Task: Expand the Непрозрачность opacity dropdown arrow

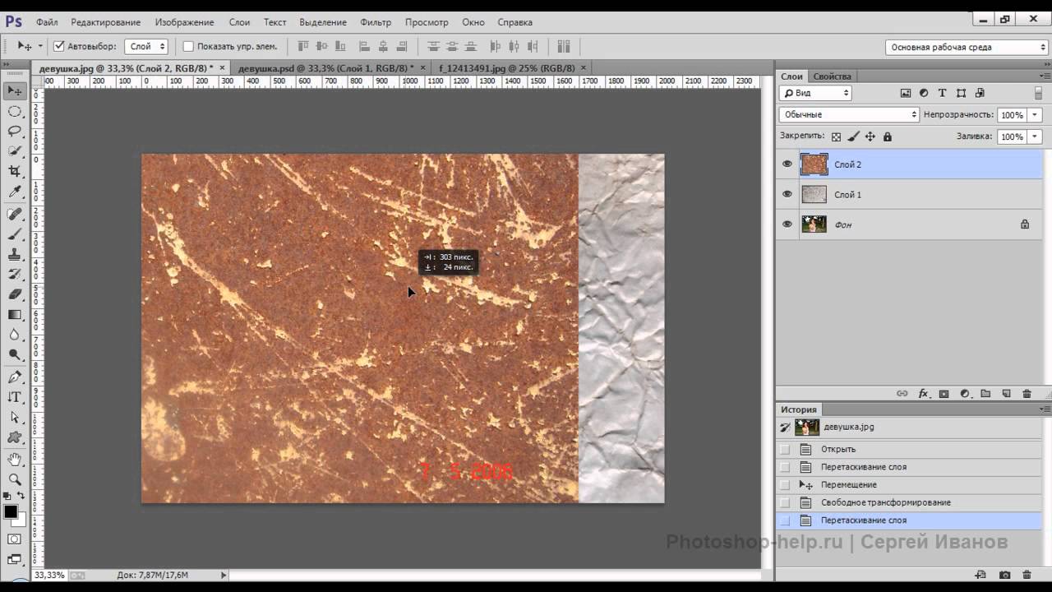Action: pos(1035,115)
